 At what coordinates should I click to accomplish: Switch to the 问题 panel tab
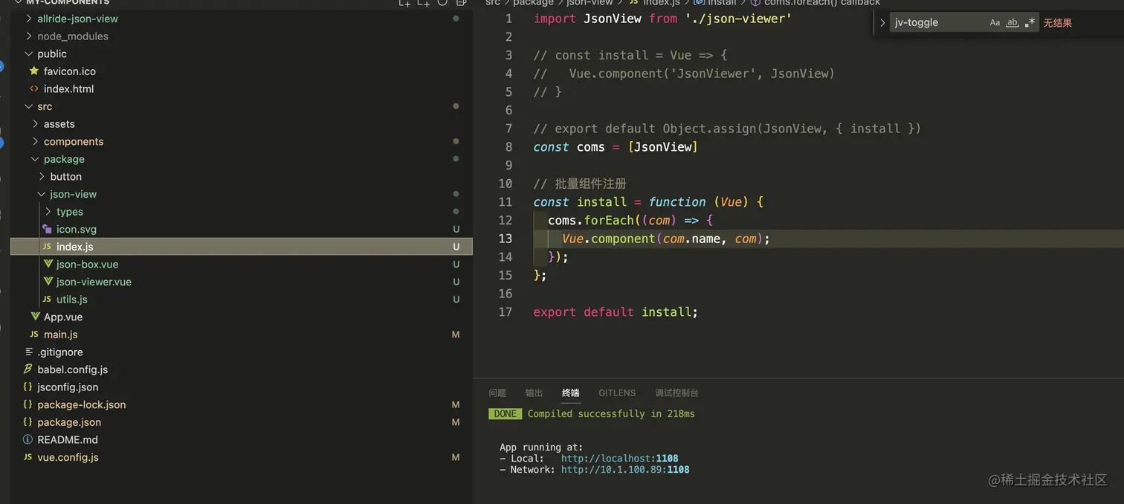click(497, 392)
